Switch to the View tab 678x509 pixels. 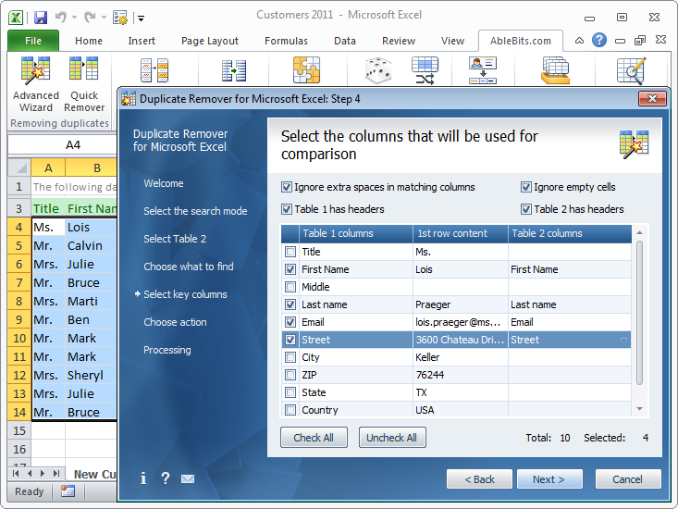click(452, 41)
